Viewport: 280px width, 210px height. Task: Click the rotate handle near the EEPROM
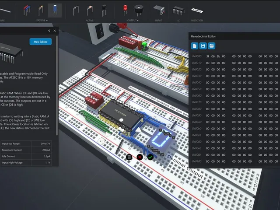point(101,141)
